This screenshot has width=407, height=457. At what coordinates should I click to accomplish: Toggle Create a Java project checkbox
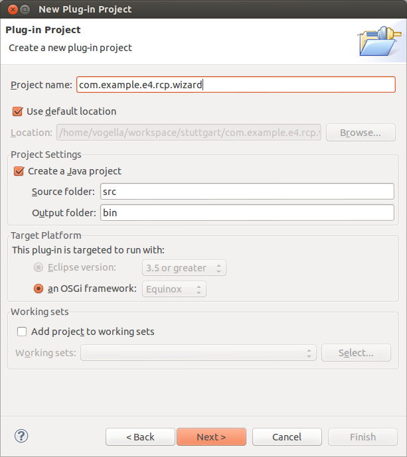pos(19,171)
